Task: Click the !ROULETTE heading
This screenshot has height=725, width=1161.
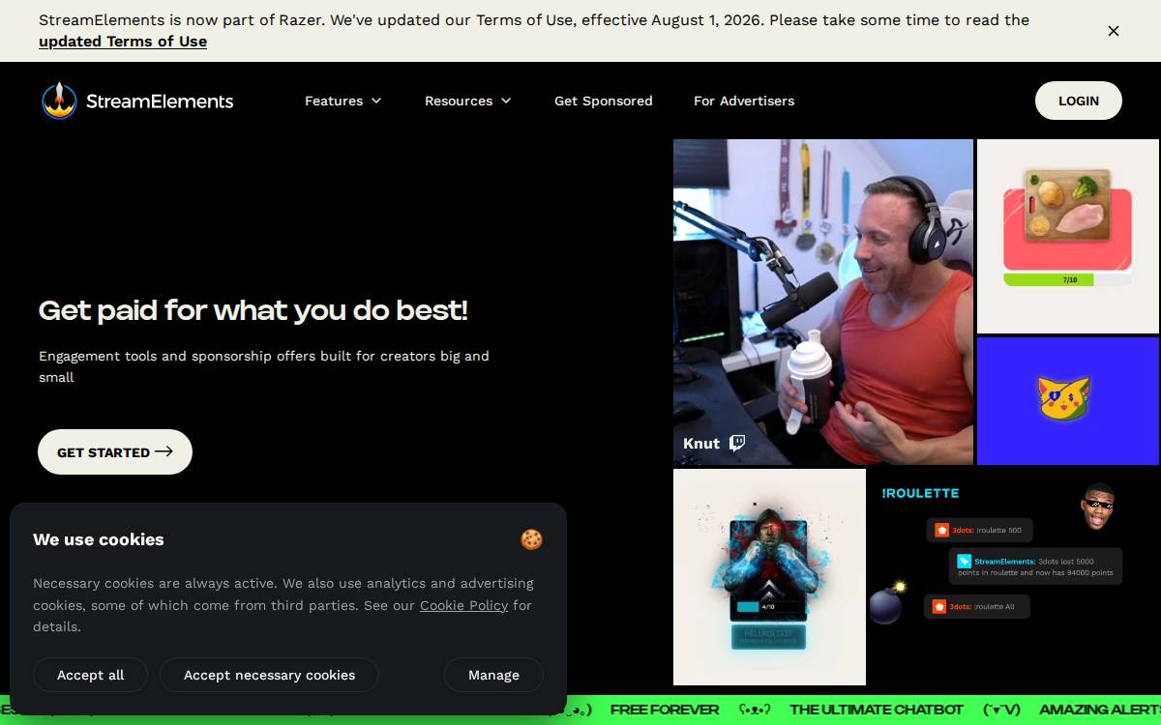Action: pos(920,493)
